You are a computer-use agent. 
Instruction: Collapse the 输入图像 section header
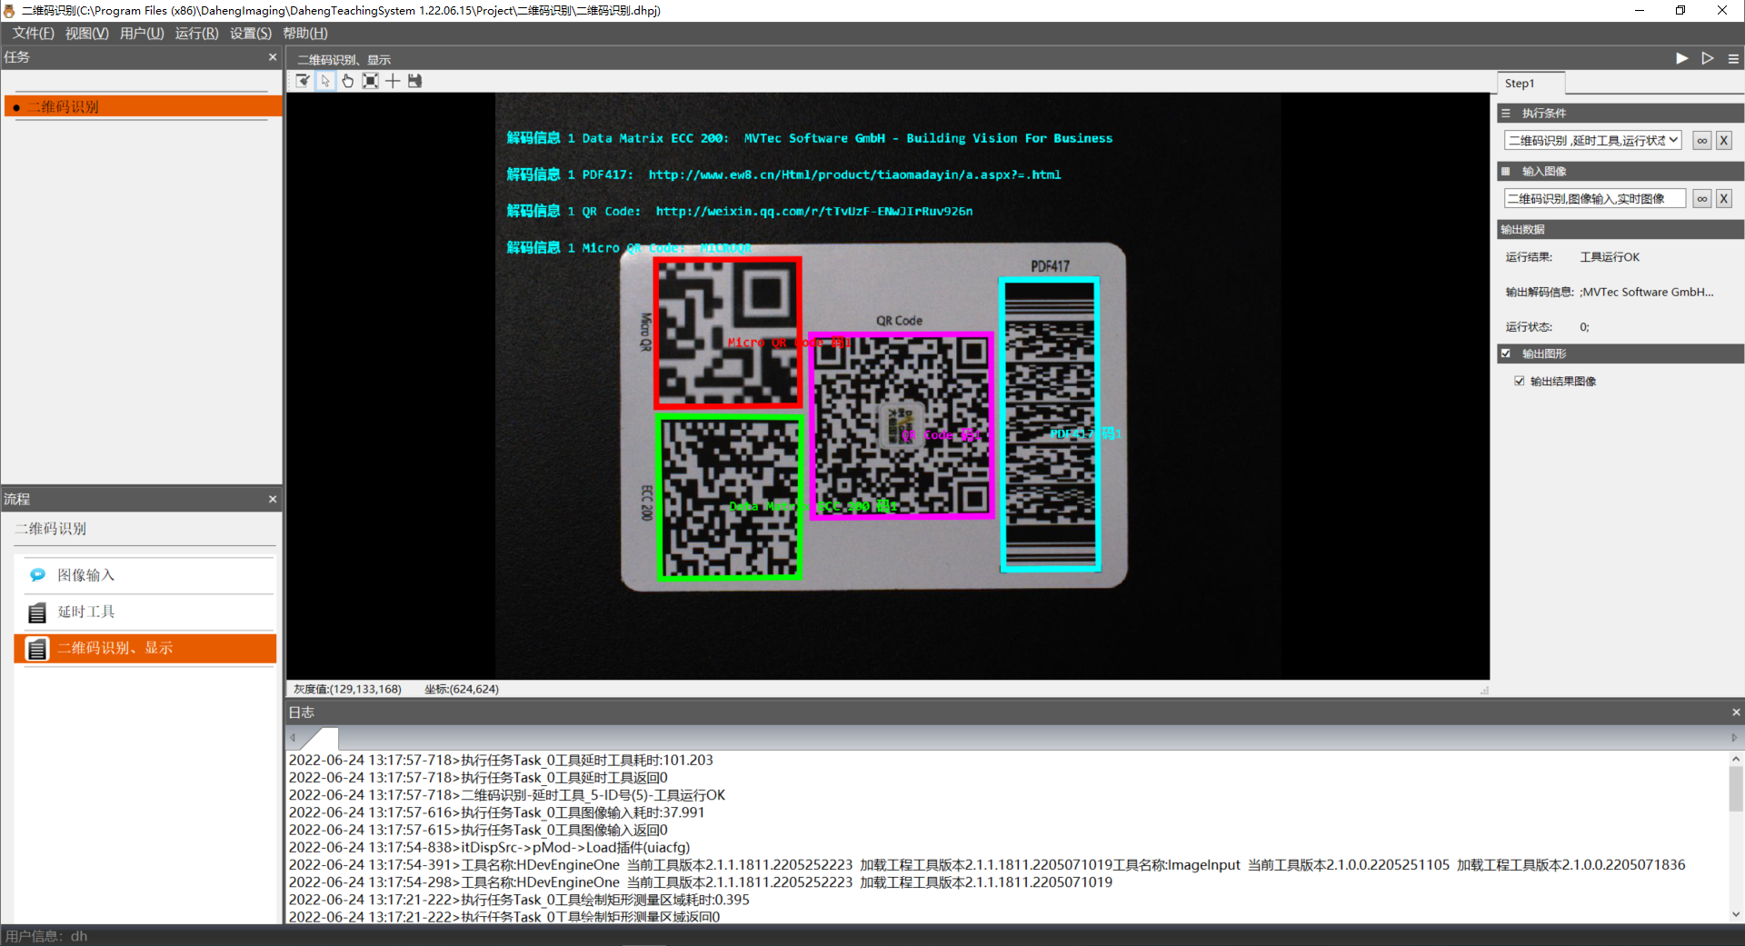1620,171
